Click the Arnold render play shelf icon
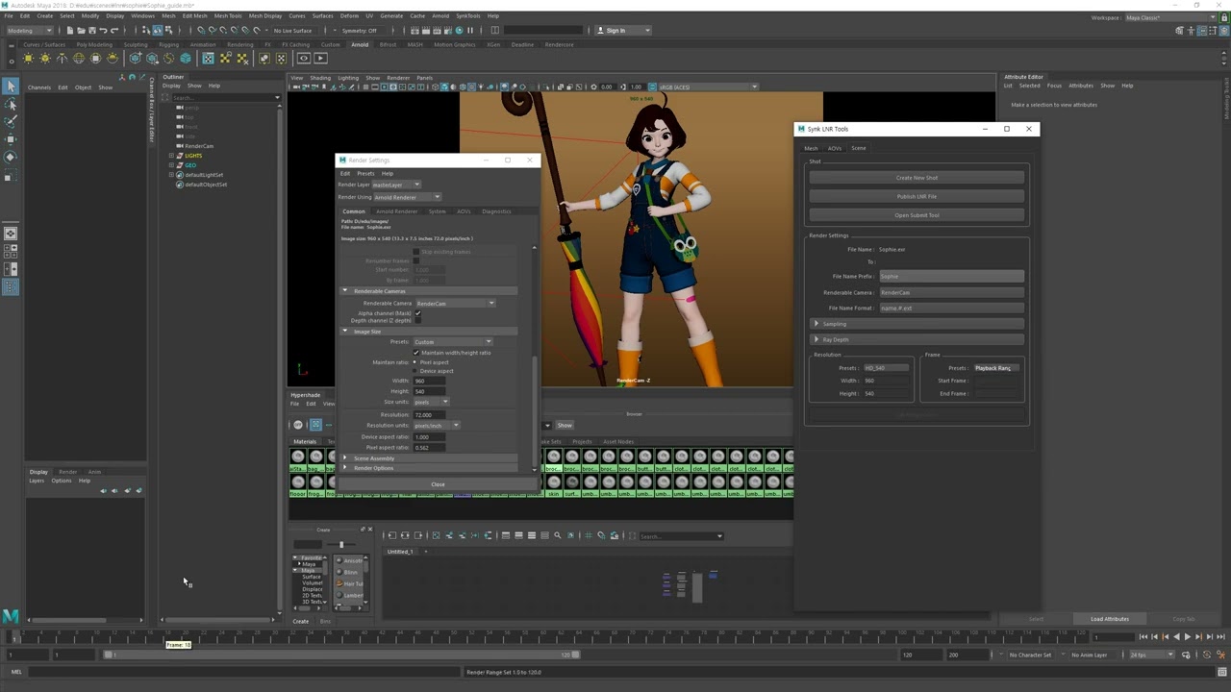 coord(321,59)
